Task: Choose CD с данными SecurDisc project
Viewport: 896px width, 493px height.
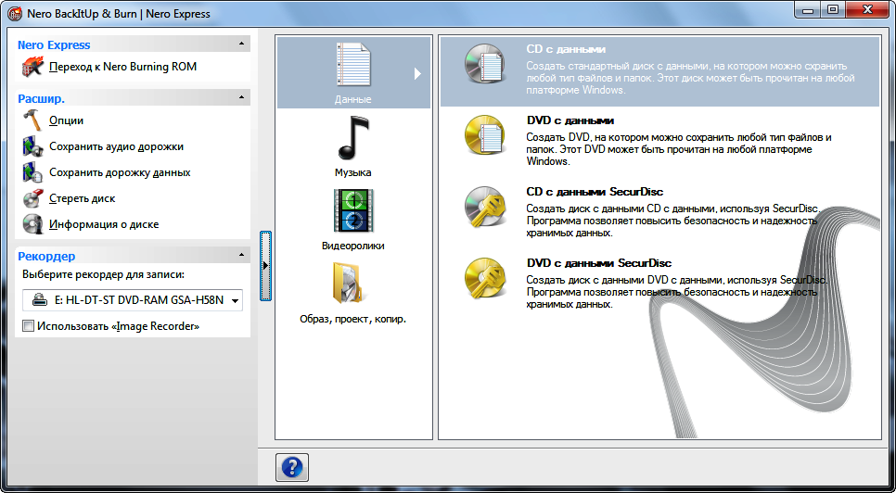Action: [595, 192]
